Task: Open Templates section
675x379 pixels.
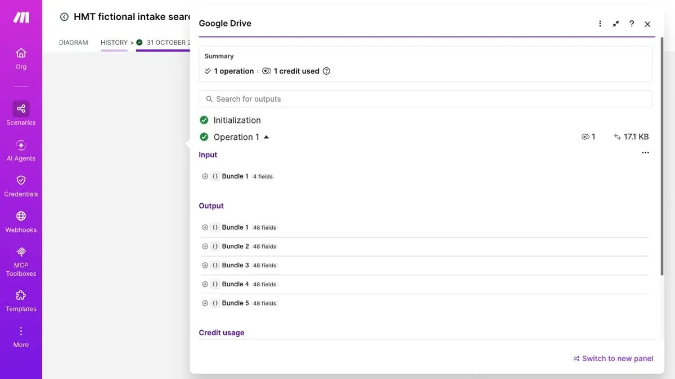Action: pyautogui.click(x=21, y=301)
